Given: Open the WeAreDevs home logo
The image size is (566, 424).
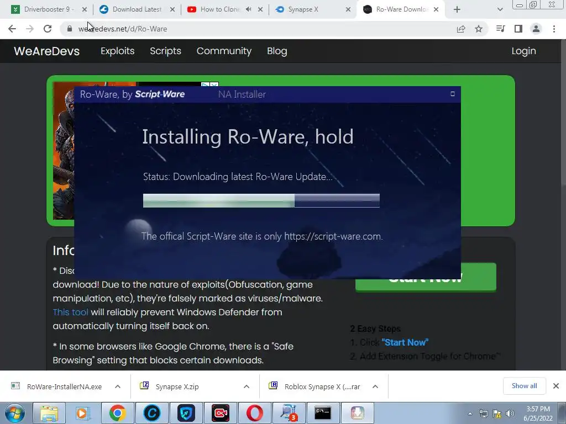Looking at the screenshot, I should pos(46,51).
